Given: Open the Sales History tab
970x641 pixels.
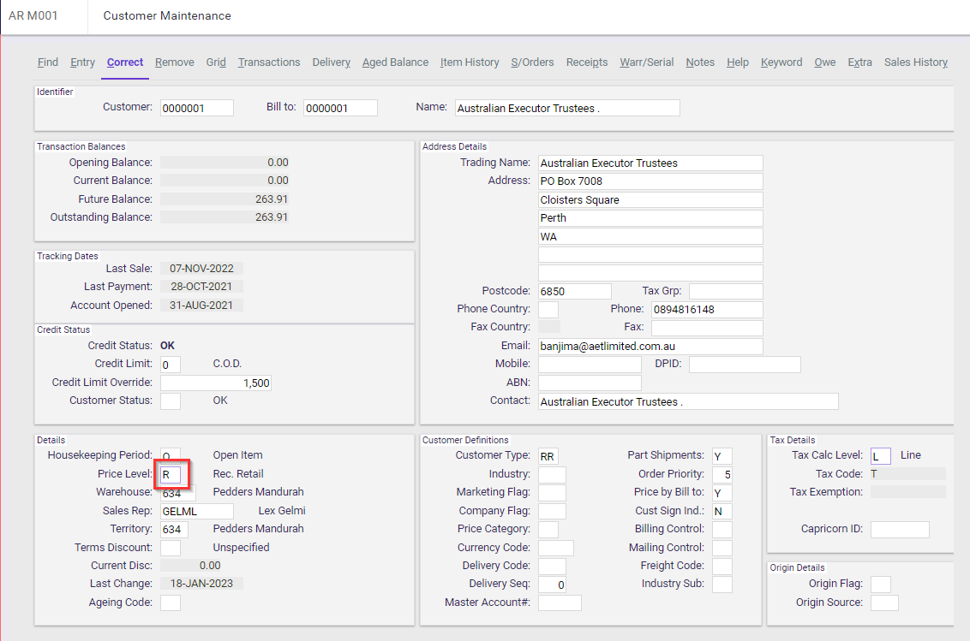Looking at the screenshot, I should coord(915,62).
